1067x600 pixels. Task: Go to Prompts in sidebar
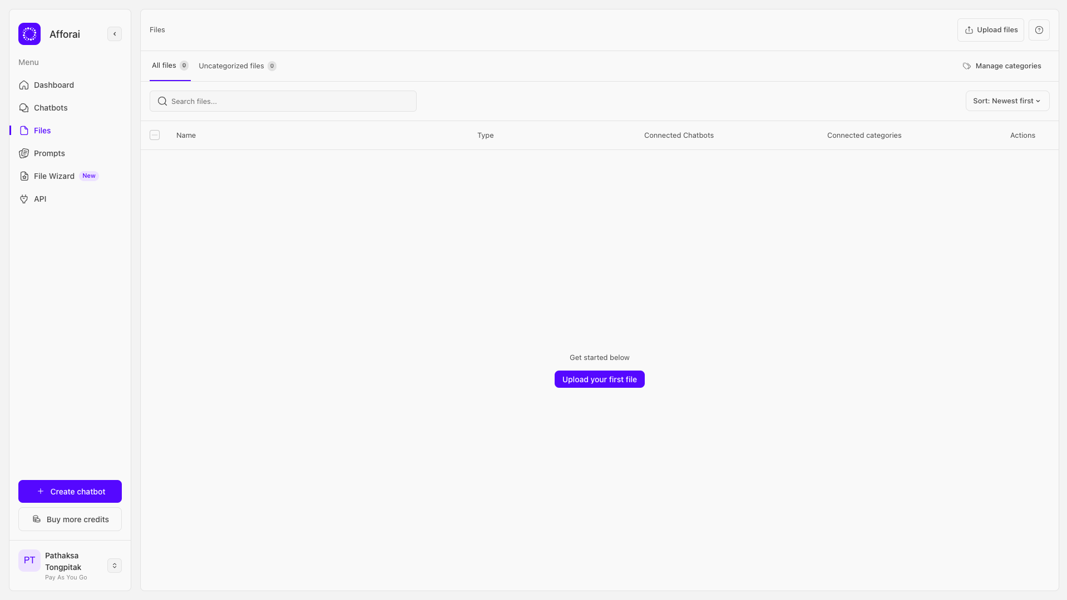click(x=49, y=153)
